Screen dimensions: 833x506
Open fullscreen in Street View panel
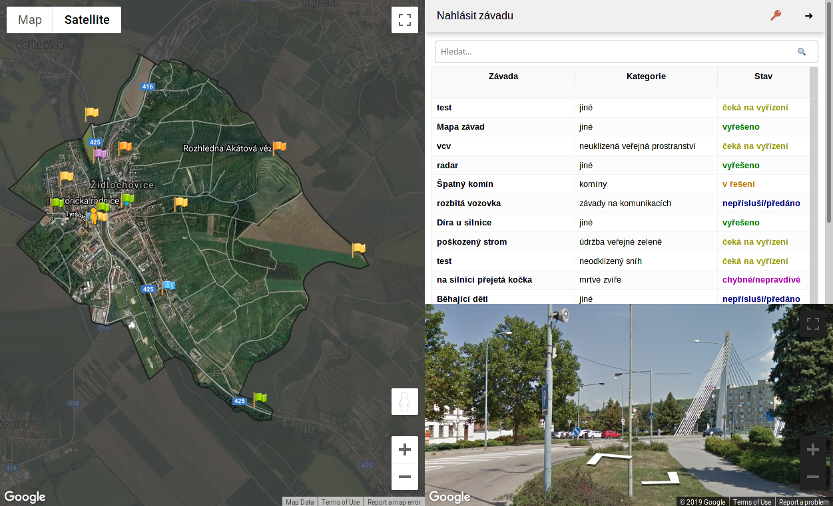point(812,324)
